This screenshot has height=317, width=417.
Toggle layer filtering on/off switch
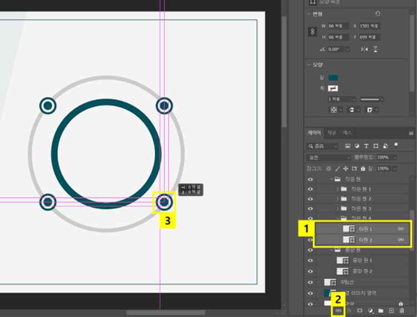[396, 145]
